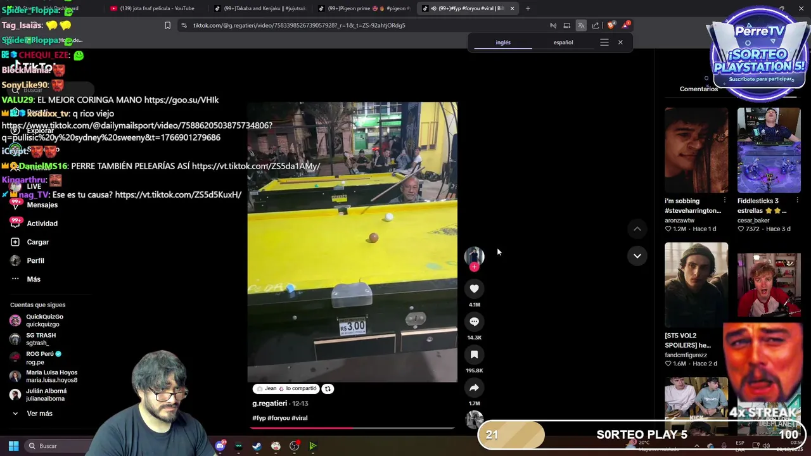
Task: Open Mensajes in TikTok sidebar
Action: [x=42, y=205]
